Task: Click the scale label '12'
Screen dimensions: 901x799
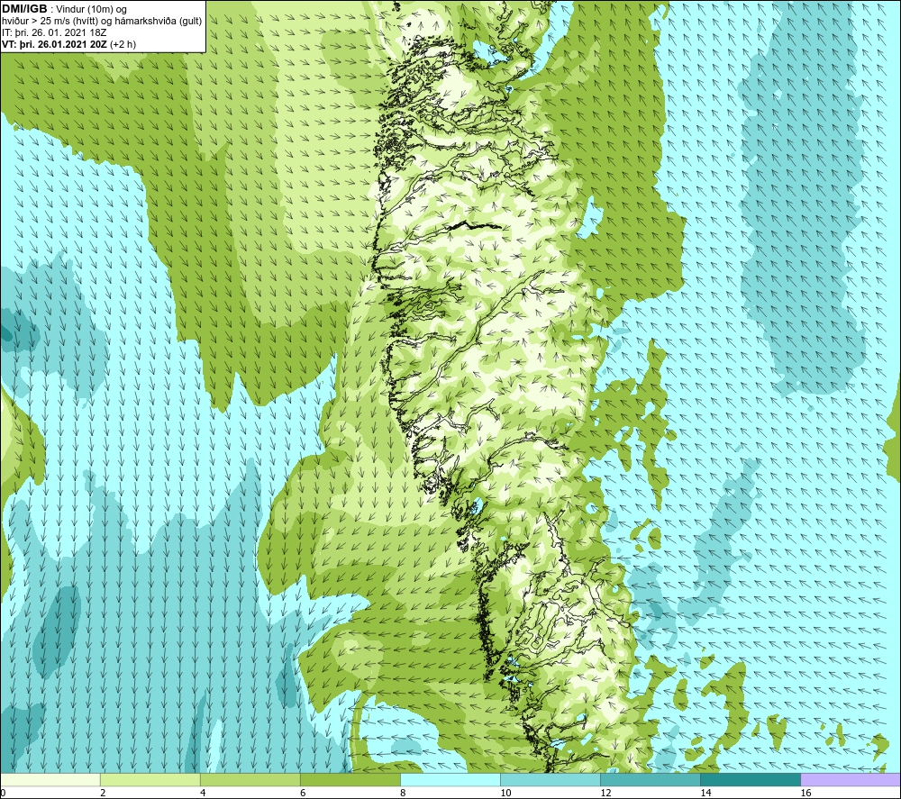Action: pyautogui.click(x=605, y=794)
